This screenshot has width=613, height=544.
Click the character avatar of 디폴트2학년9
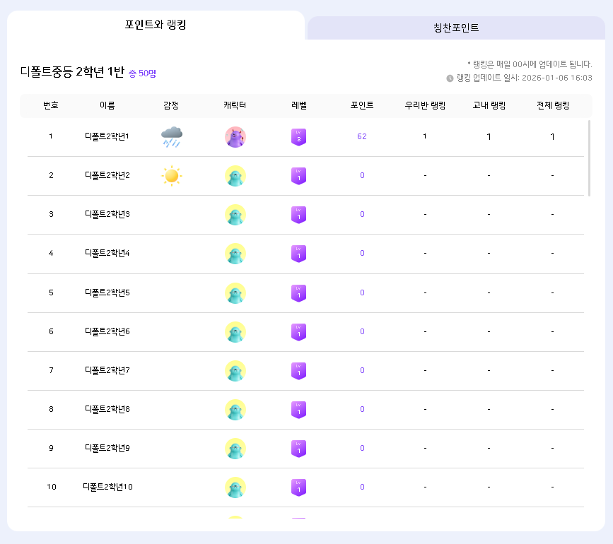click(235, 448)
